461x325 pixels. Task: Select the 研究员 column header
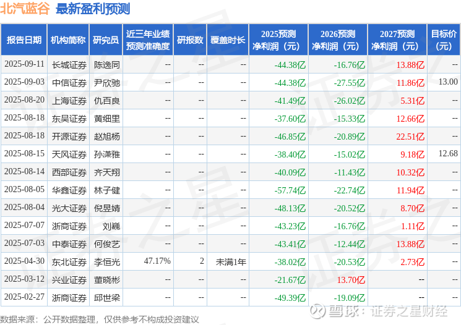[x=106, y=40]
